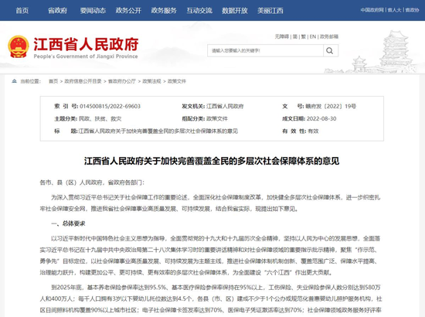Image resolution: width=425 pixels, height=317 pixels.
Task: Click the search magnifier icon
Action: 330,51
